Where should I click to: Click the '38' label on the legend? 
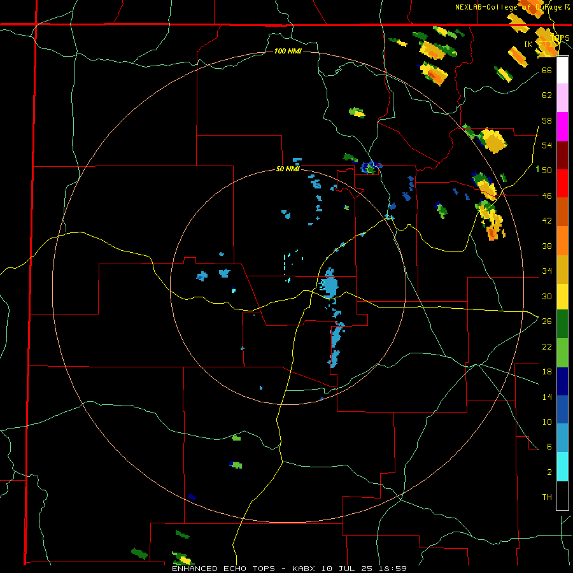[x=547, y=246]
